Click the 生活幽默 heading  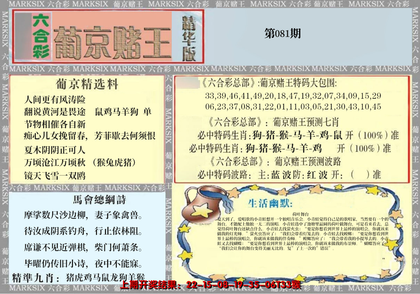coord(270,203)
